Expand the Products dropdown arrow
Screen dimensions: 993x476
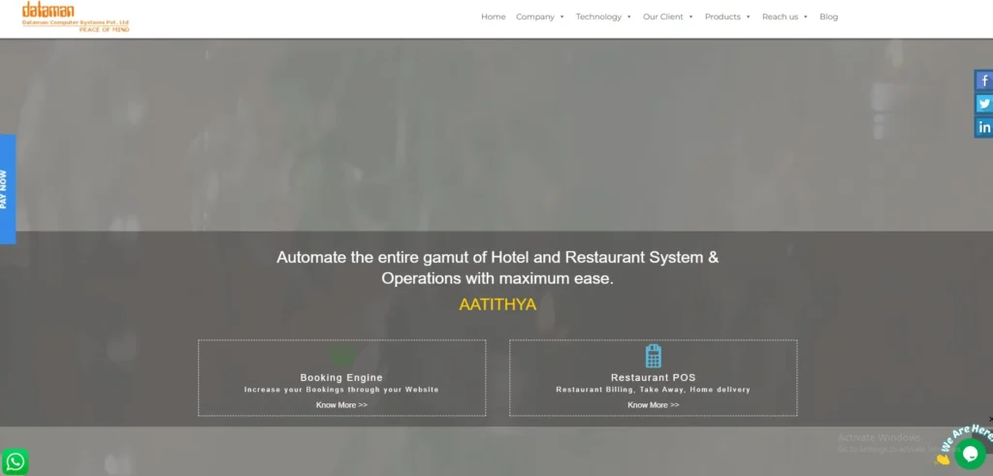pyautogui.click(x=748, y=17)
